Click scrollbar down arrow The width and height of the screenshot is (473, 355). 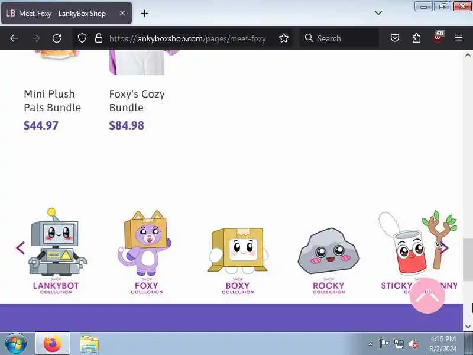click(468, 327)
